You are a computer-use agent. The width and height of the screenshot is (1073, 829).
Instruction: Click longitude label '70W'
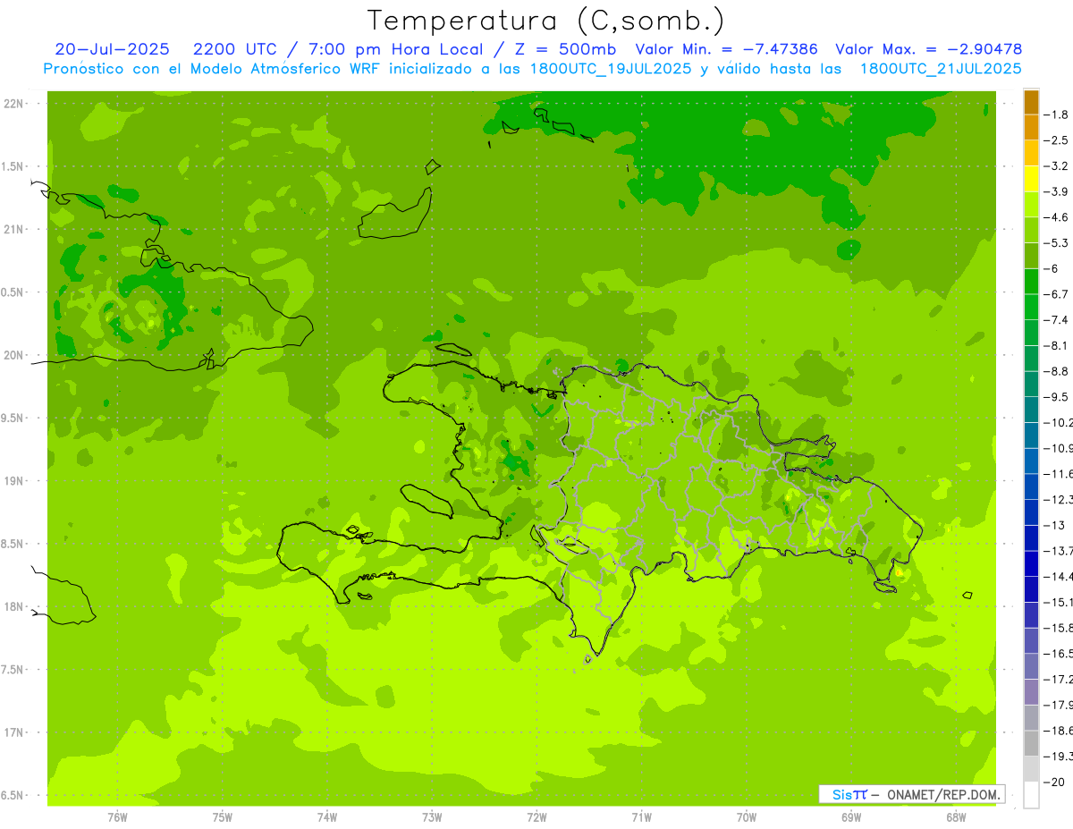pos(747,817)
